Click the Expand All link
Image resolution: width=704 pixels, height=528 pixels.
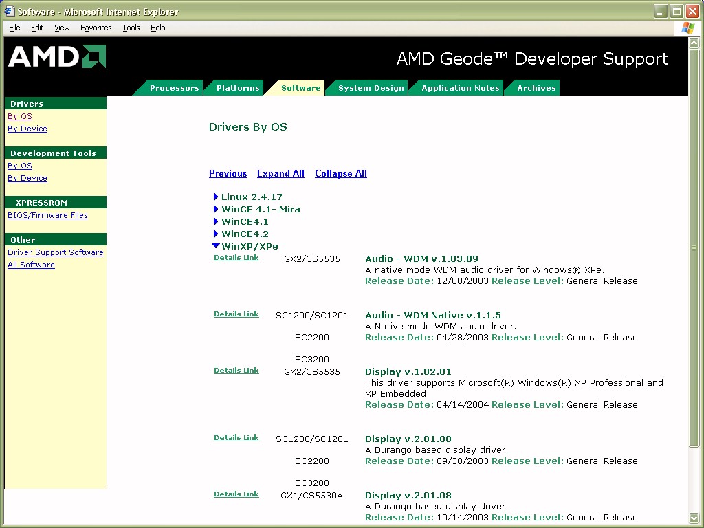(280, 174)
